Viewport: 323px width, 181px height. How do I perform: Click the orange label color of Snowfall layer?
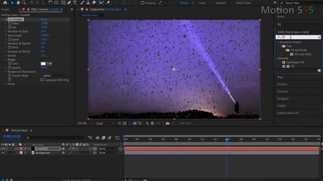pyautogui.click(x=21, y=149)
